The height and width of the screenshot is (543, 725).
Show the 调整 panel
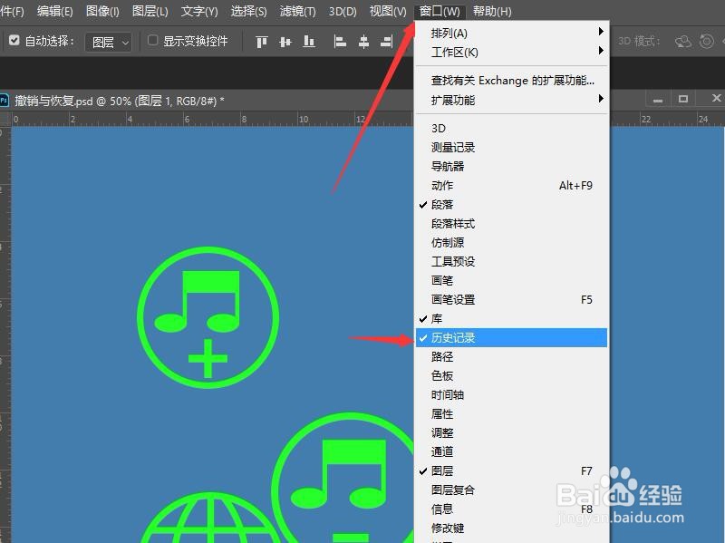tap(511, 433)
